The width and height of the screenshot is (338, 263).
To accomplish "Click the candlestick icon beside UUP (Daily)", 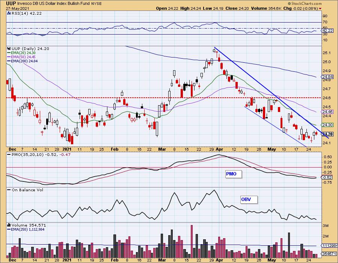I will point(9,48).
